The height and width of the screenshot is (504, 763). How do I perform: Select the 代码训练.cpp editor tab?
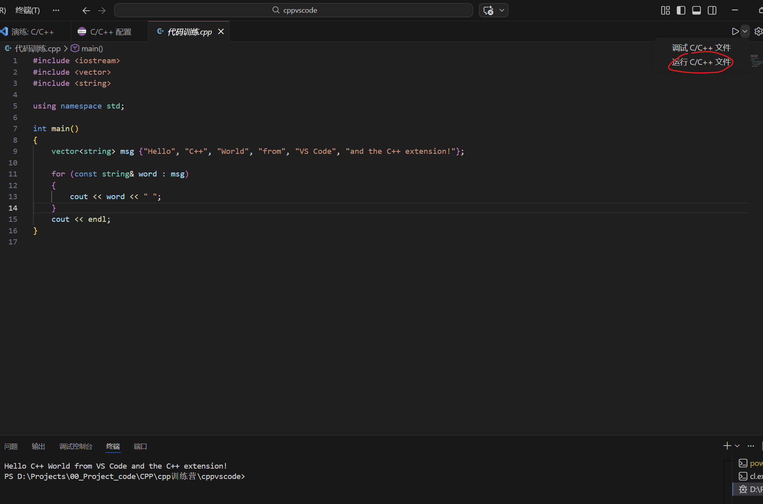[189, 32]
